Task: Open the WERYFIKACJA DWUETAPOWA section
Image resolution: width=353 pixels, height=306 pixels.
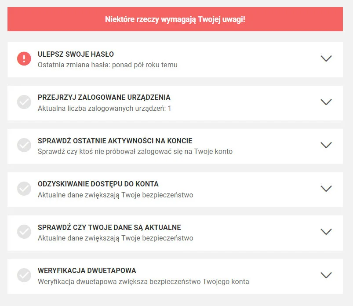Action: tap(326, 275)
